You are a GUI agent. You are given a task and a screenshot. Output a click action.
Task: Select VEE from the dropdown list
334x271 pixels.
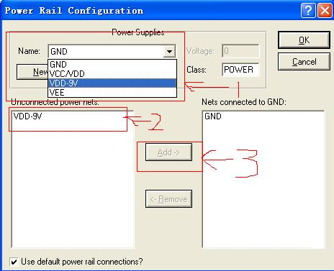[112, 93]
